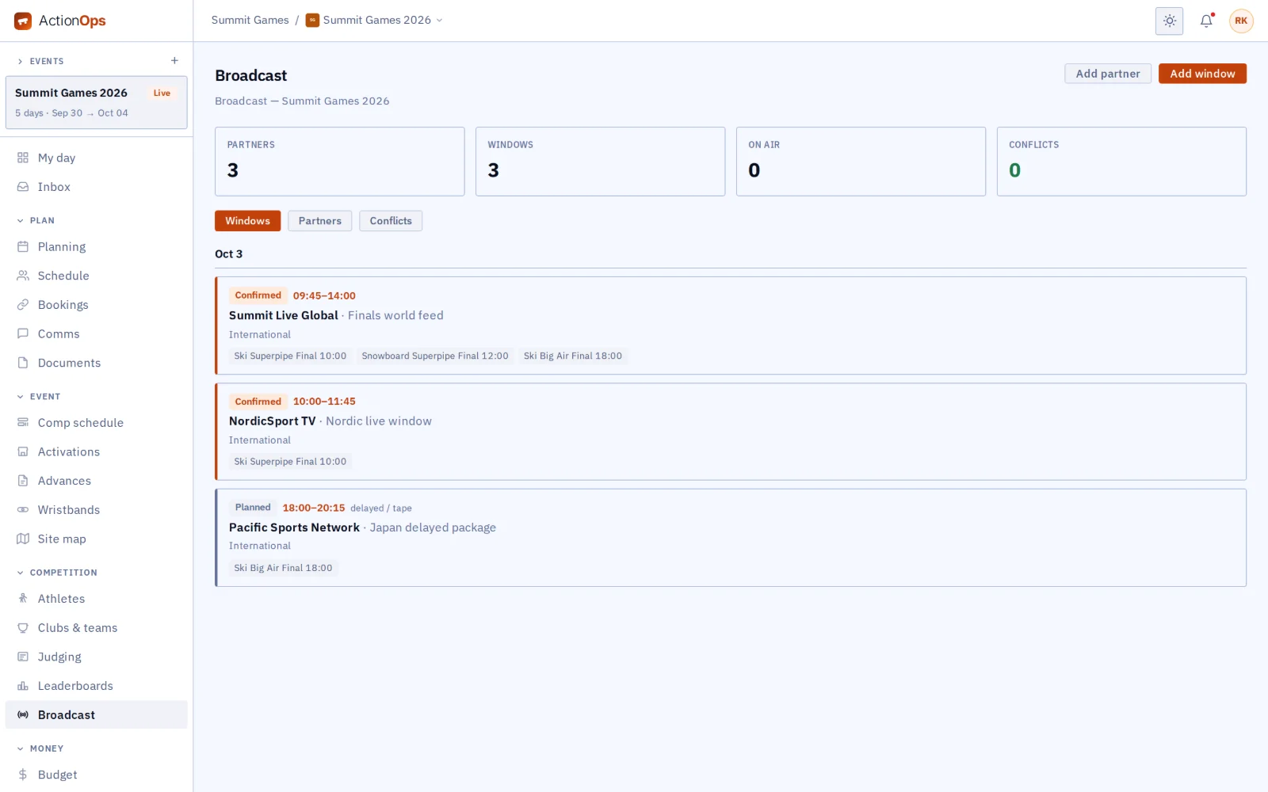Open the Inbox tray icon
This screenshot has height=792, width=1268.
click(x=23, y=187)
